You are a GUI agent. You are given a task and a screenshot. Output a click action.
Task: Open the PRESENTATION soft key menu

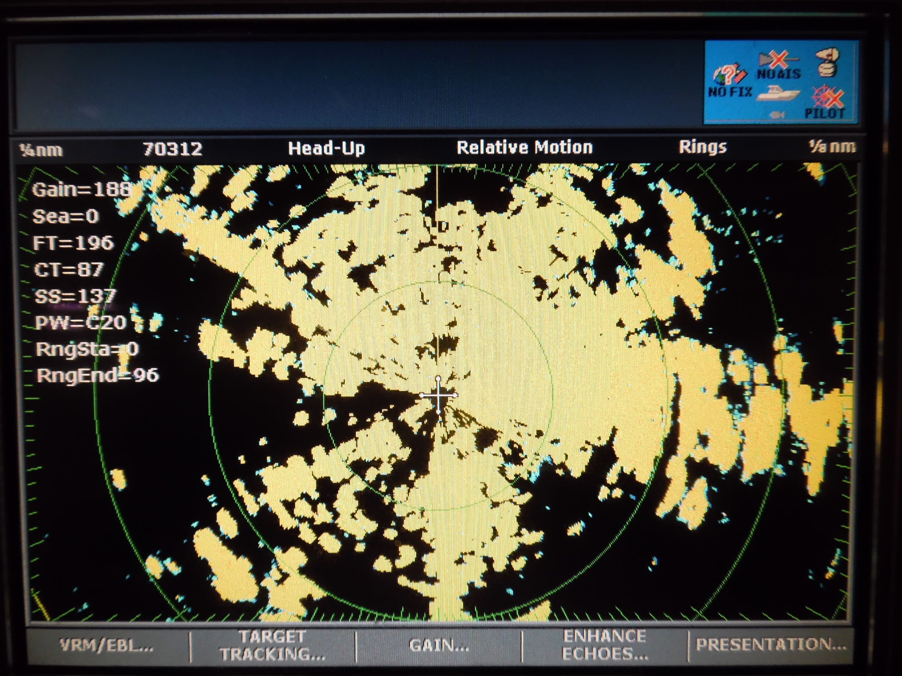771,645
